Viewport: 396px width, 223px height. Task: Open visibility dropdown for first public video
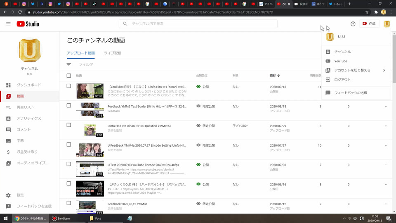click(203, 87)
